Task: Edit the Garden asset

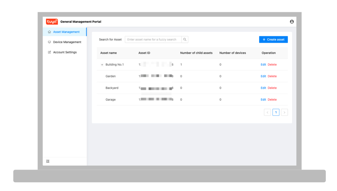Action: point(263,76)
